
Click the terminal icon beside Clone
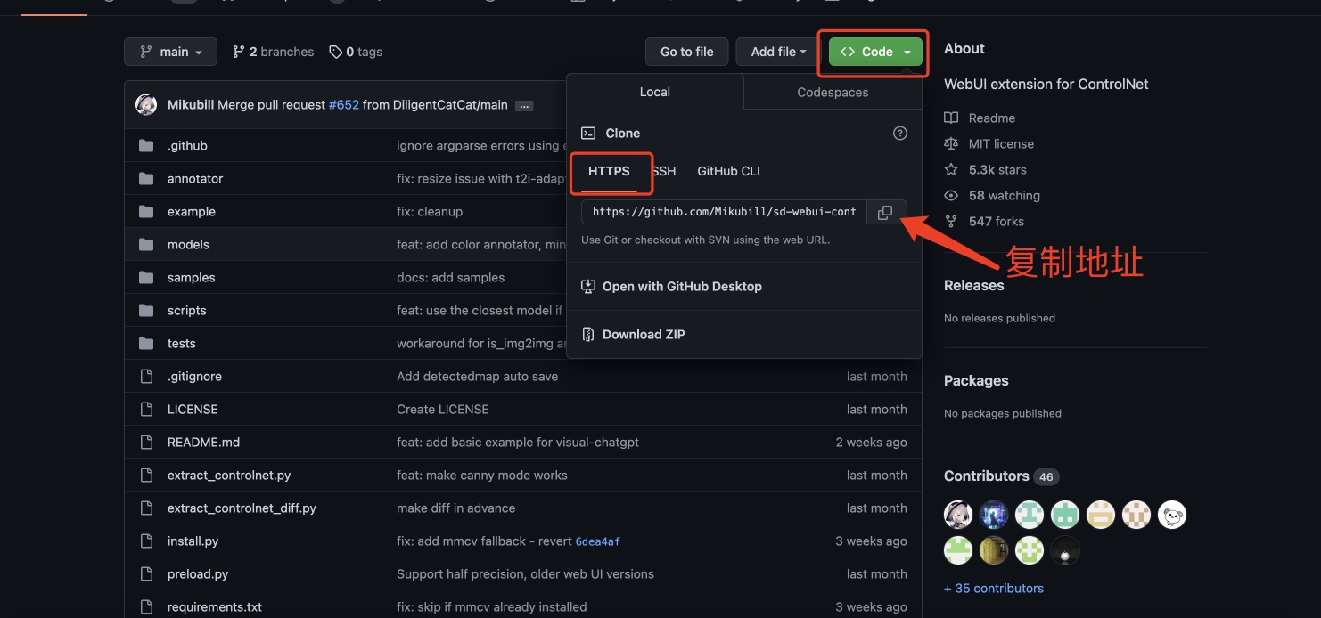coord(588,133)
